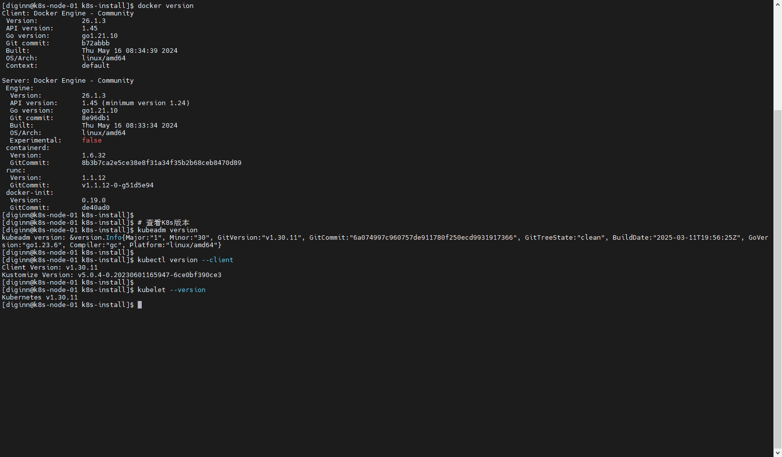This screenshot has width=782, height=457.
Task: Click the 'Client Version: v1.30.11' line
Action: (x=50, y=267)
